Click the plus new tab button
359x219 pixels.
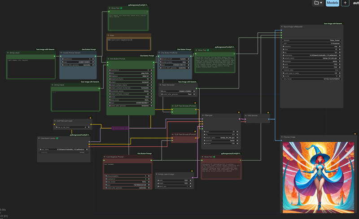pyautogui.click(x=345, y=3)
